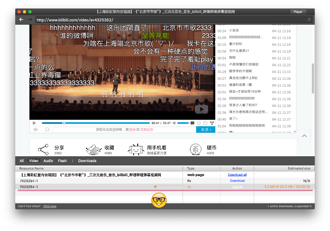
Task: Toggle danmaku comments with the speech-bubble icon
Action: [192, 123]
